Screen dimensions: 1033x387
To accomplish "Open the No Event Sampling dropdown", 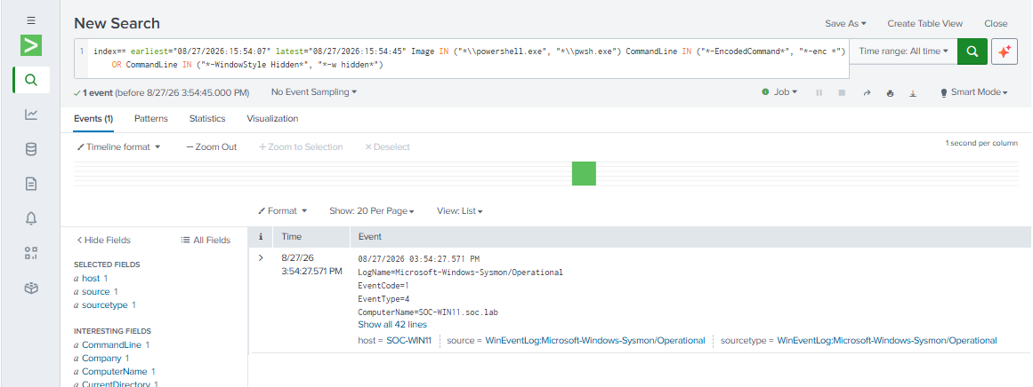I will coord(314,92).
